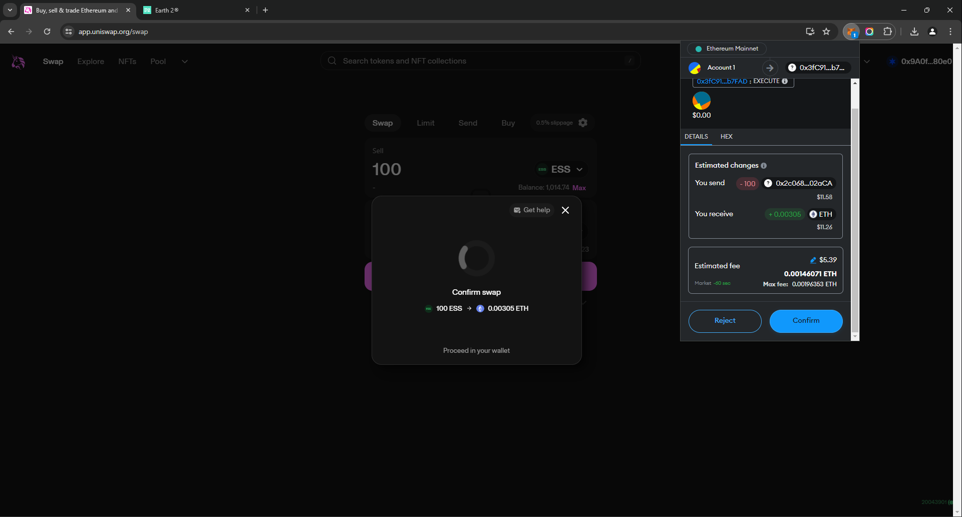Click the MetaMask popup scrollbar down arrow
Screen dimensions: 962x517
(855, 336)
